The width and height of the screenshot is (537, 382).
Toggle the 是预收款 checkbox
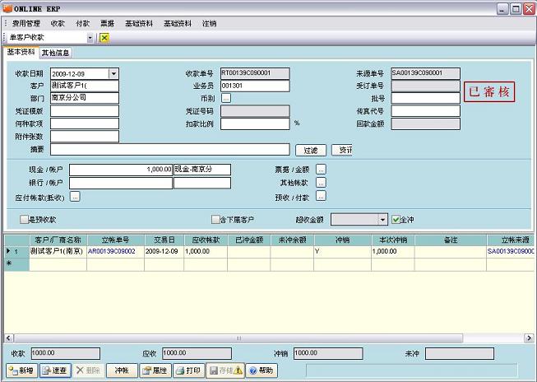coord(24,220)
